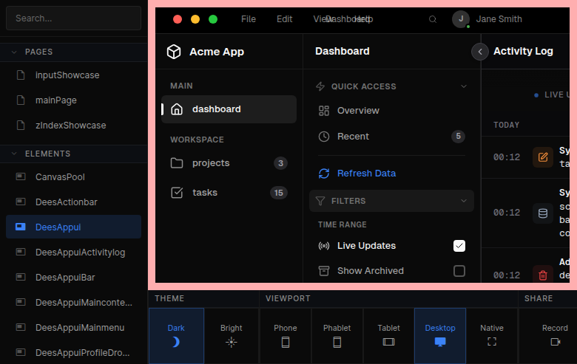Viewport: 577px width, 364px height.
Task: Choose the Tablet viewport
Action: pyautogui.click(x=388, y=335)
